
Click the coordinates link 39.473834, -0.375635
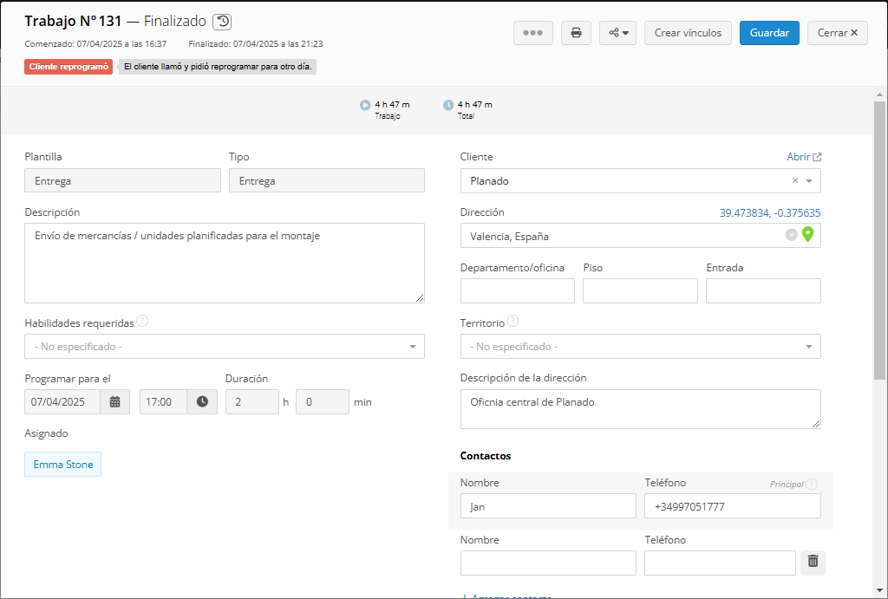click(770, 213)
